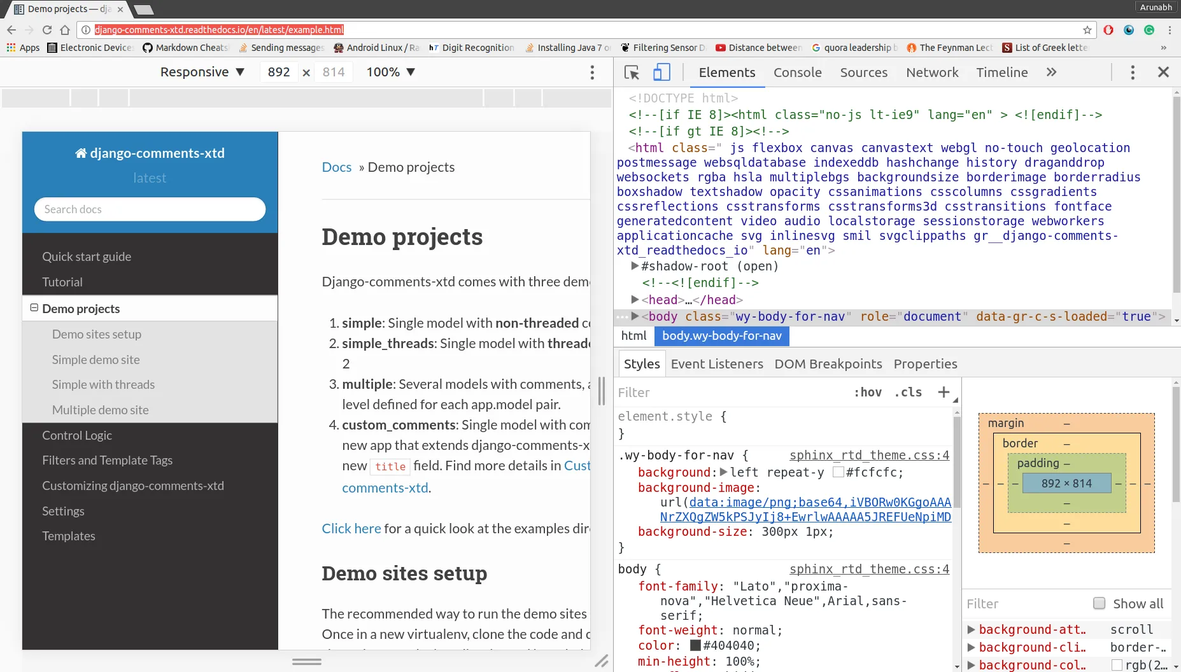The width and height of the screenshot is (1181, 672).
Task: Click the Search docs input field
Action: point(150,209)
